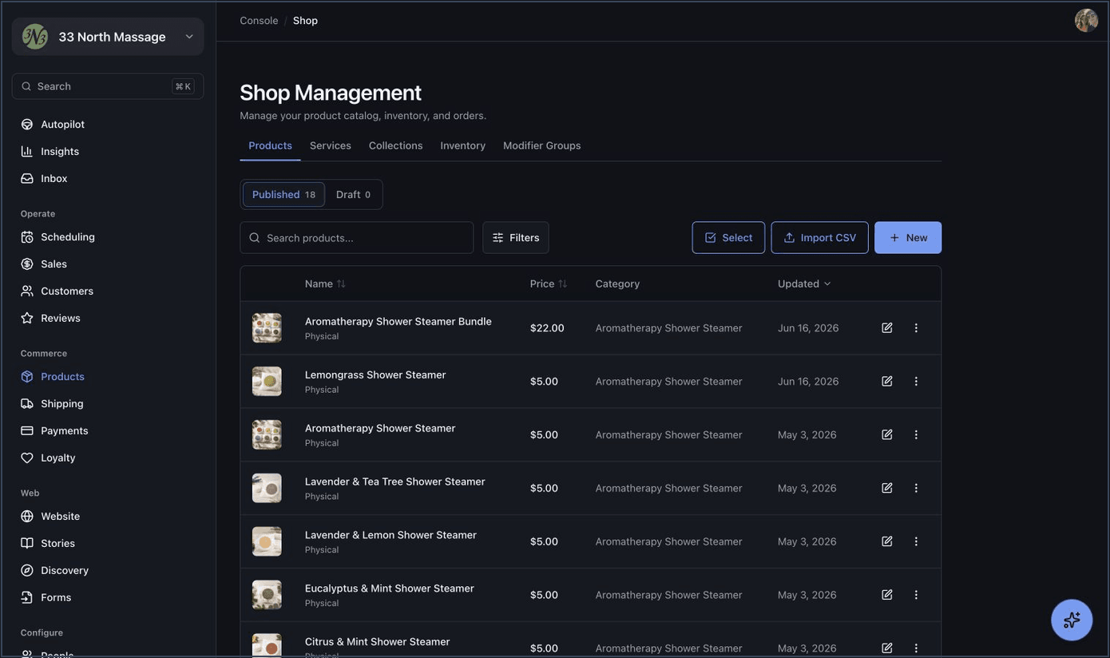Click the $22.00 price cell
The width and height of the screenshot is (1110, 658).
coord(547,328)
